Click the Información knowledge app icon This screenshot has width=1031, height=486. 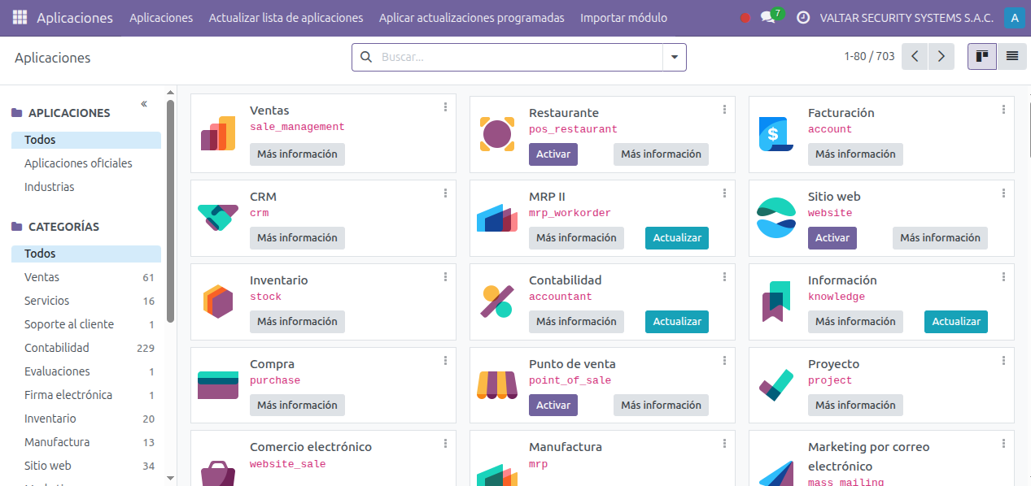pos(776,301)
